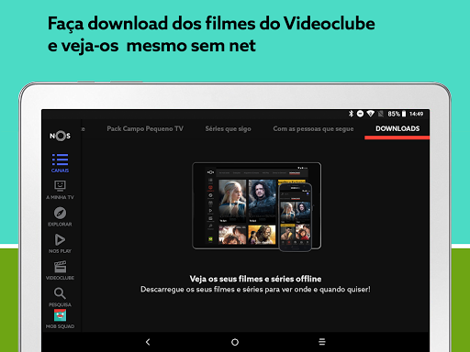Switch to Pack Campo Pequeno TV tab

point(145,128)
